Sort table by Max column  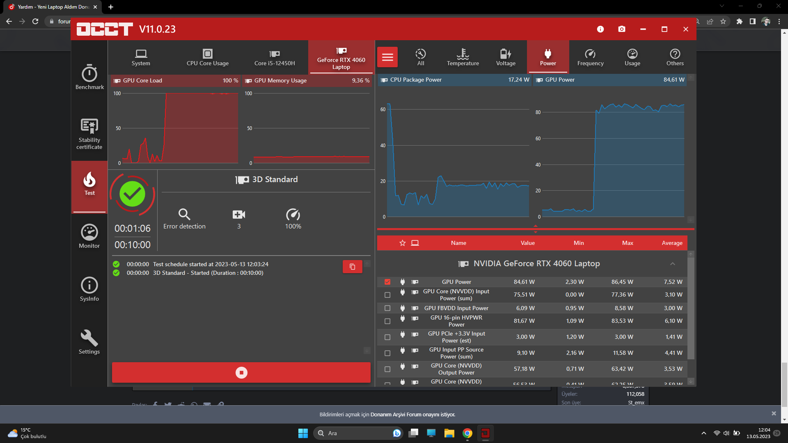628,243
